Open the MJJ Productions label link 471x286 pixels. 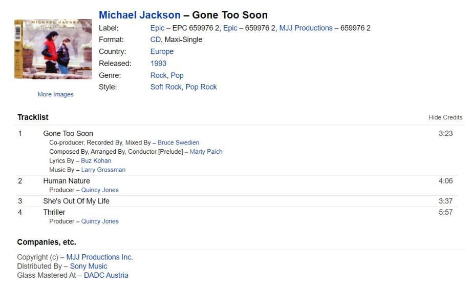(306, 28)
